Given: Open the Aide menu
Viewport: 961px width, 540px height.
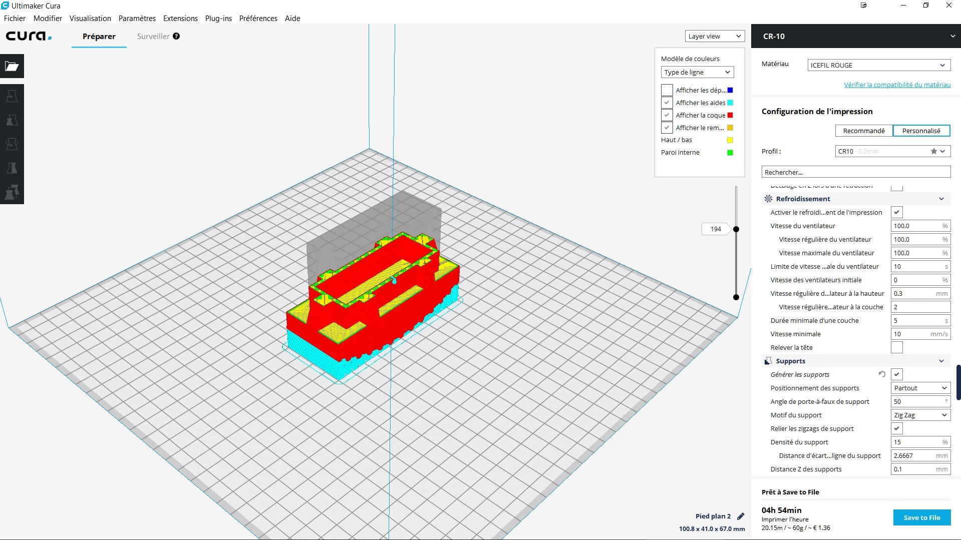Looking at the screenshot, I should coord(292,19).
